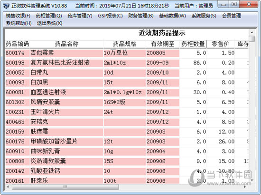Click the vertical scrollbar thumb
The width and height of the screenshot is (261, 195).
pyautogui.click(x=252, y=39)
